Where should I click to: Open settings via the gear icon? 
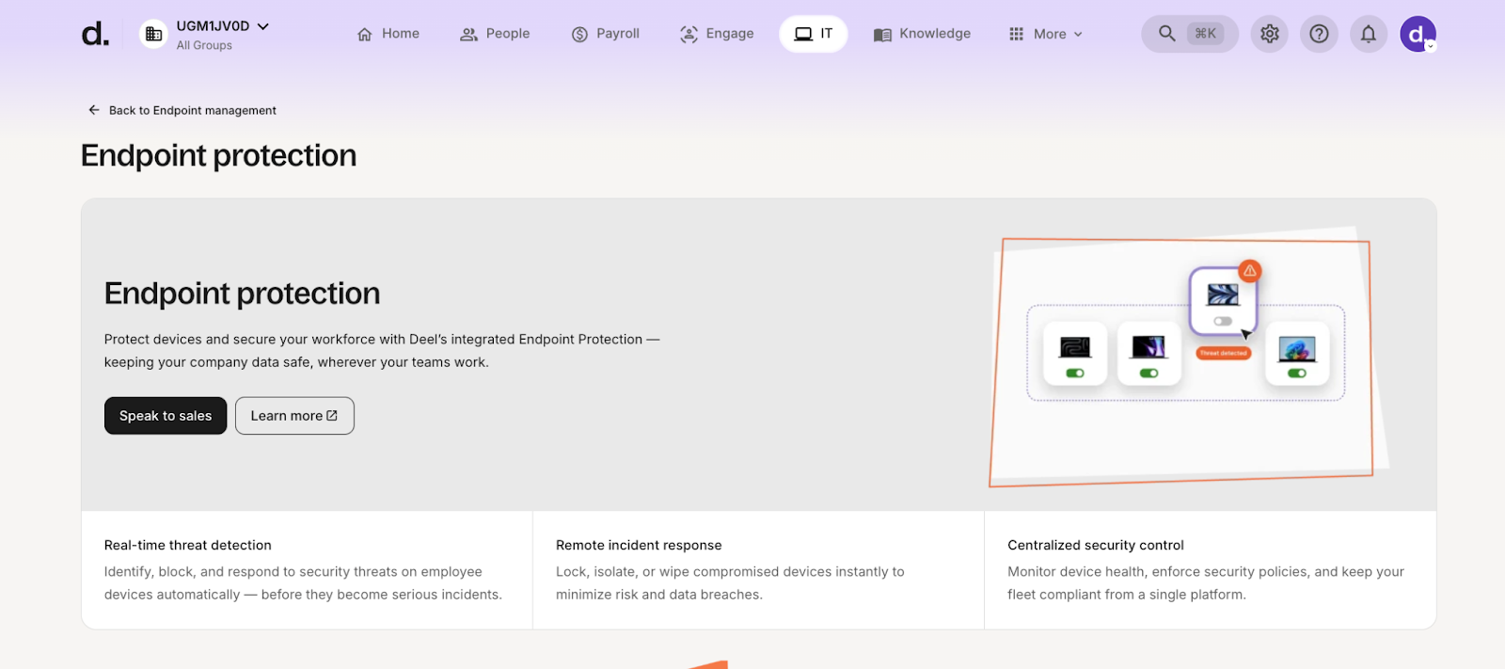tap(1270, 34)
